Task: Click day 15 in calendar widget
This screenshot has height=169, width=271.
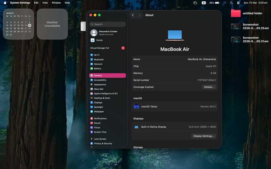Action: (29, 25)
